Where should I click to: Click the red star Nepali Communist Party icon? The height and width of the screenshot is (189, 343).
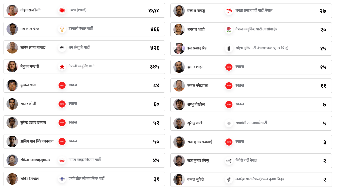[62, 67]
